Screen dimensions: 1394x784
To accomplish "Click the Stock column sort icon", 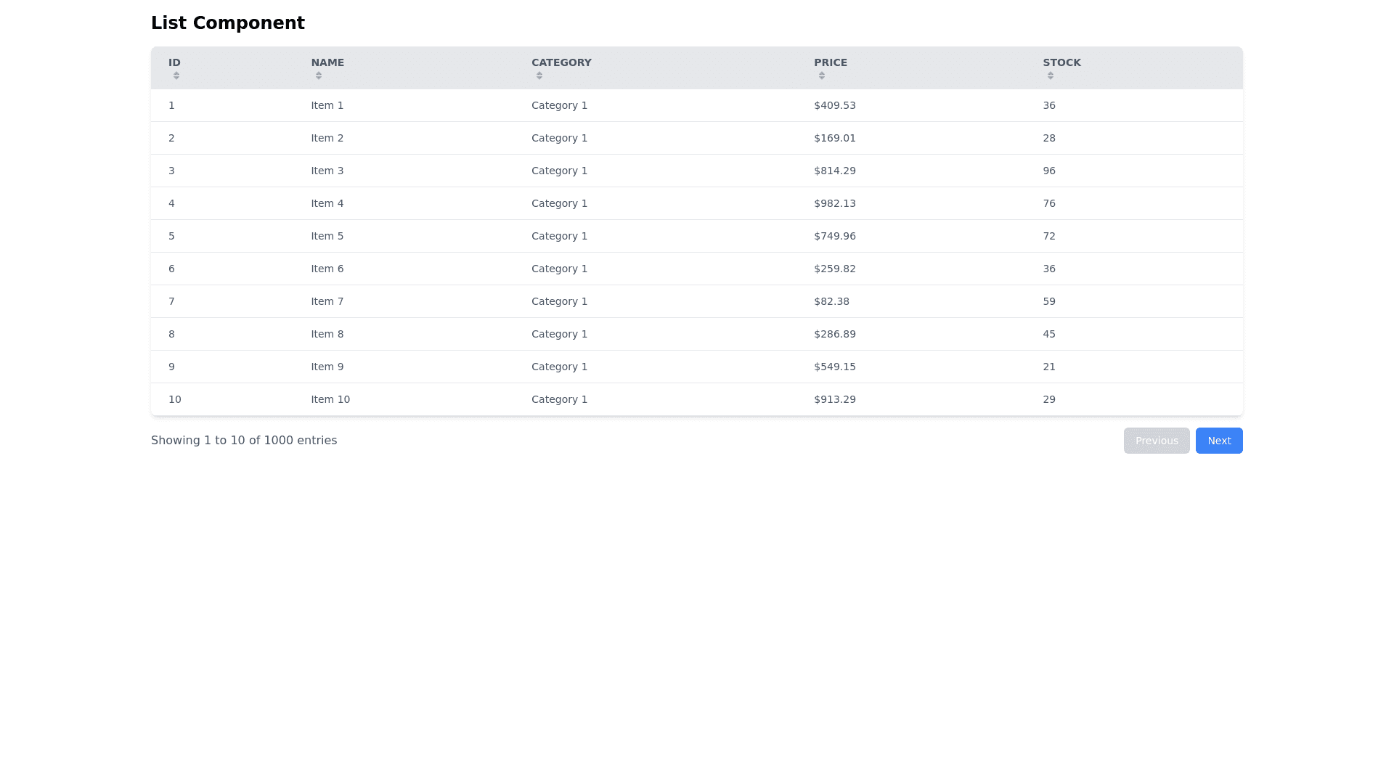I will click(x=1050, y=75).
